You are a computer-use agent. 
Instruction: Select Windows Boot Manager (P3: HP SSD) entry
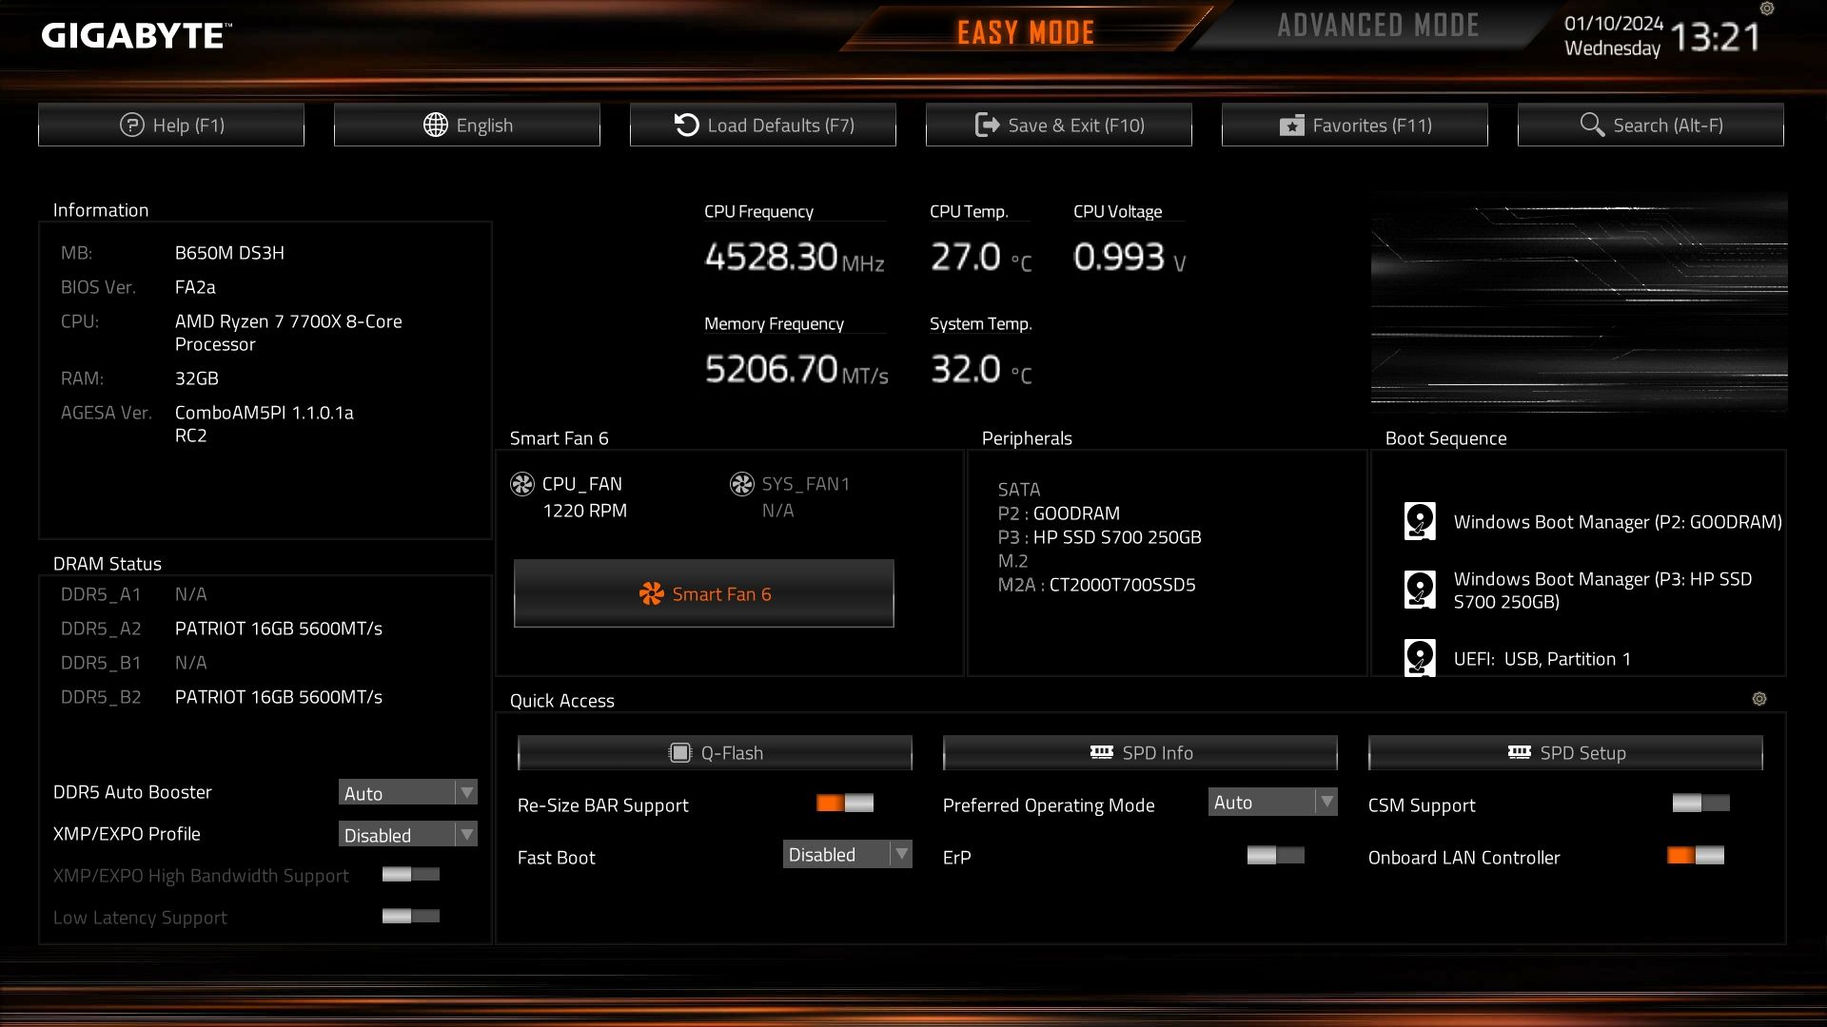1602,591
